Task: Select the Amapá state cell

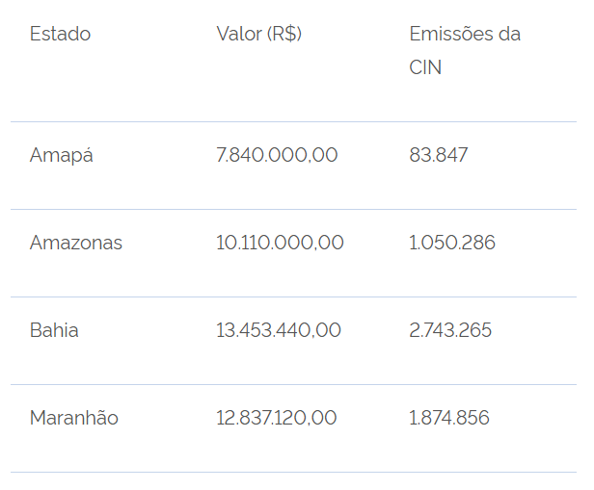Action: 62,155
